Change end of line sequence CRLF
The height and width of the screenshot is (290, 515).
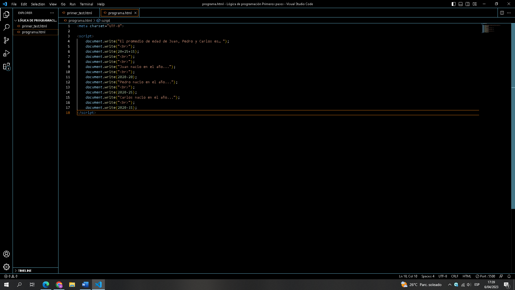coord(455,276)
